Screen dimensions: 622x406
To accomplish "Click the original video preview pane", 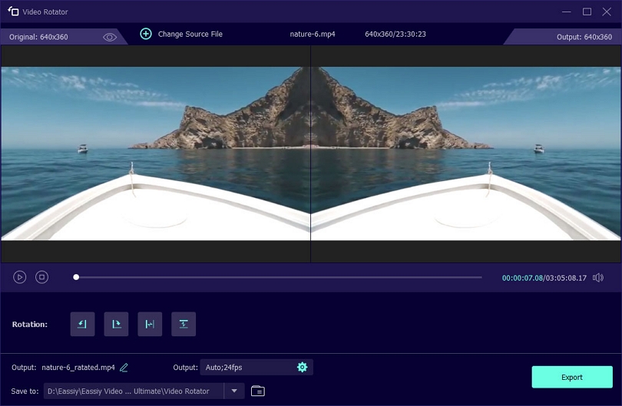I will 155,153.
